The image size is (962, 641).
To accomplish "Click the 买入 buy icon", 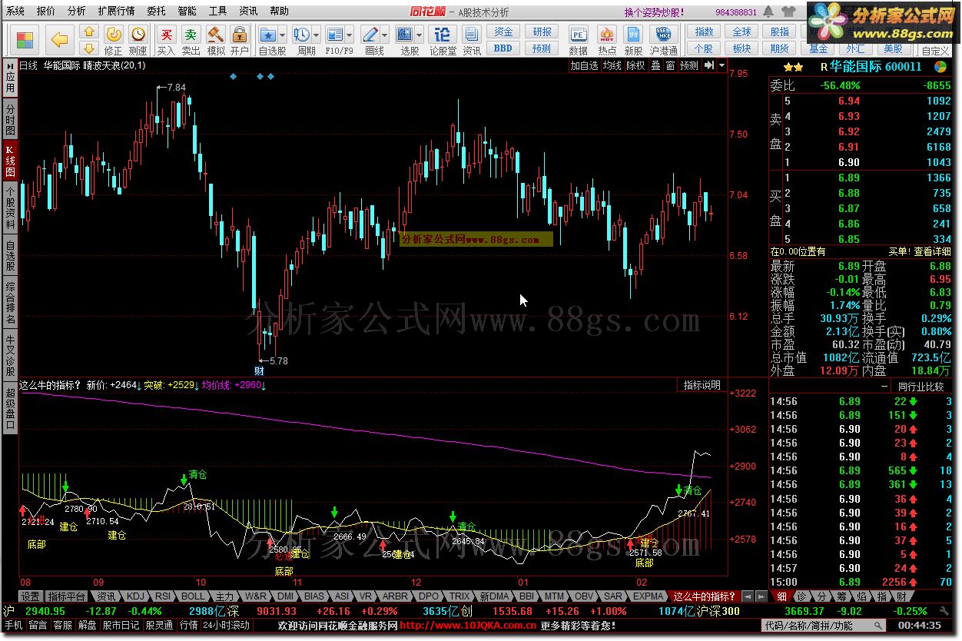I will coord(166,40).
